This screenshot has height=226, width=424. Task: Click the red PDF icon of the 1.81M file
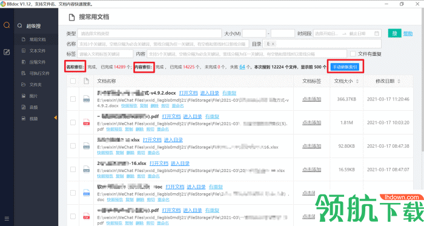(x=86, y=122)
